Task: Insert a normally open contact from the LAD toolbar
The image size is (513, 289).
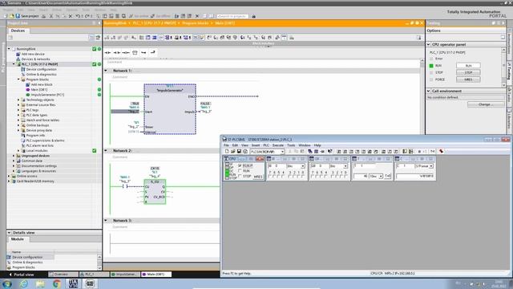Action: tap(107, 52)
